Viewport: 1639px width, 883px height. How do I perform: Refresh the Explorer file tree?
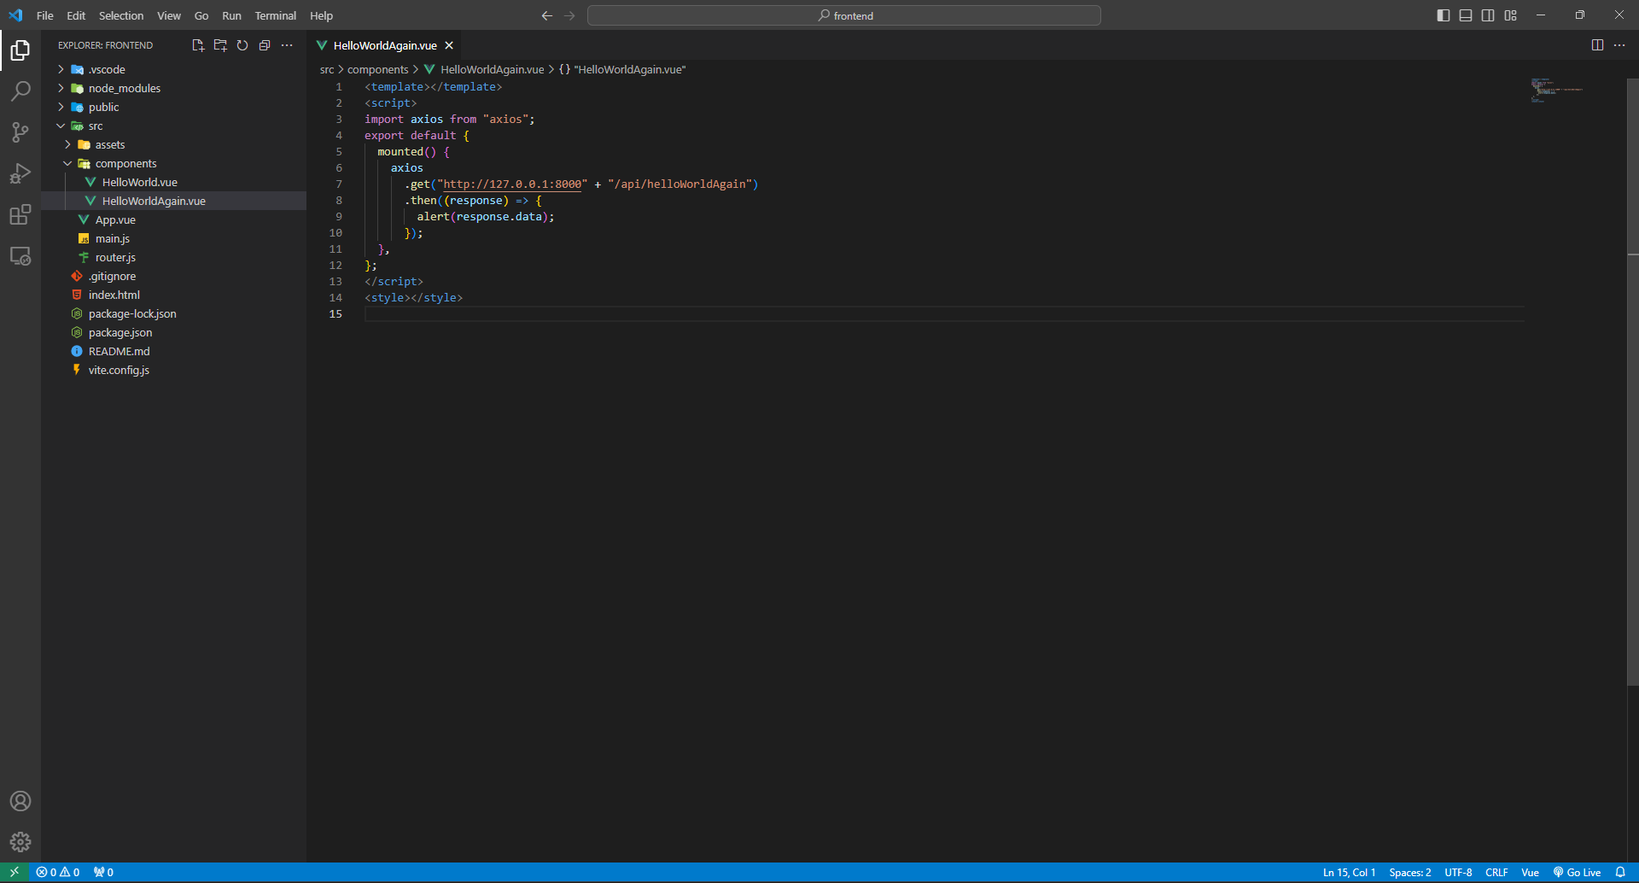click(x=242, y=45)
